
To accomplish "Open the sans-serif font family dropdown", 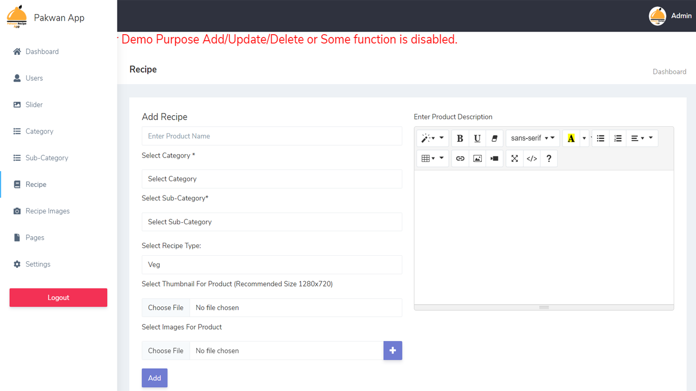I will (x=533, y=138).
